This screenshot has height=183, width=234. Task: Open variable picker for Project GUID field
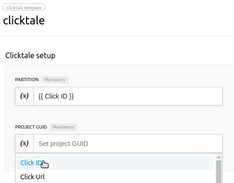(24, 144)
